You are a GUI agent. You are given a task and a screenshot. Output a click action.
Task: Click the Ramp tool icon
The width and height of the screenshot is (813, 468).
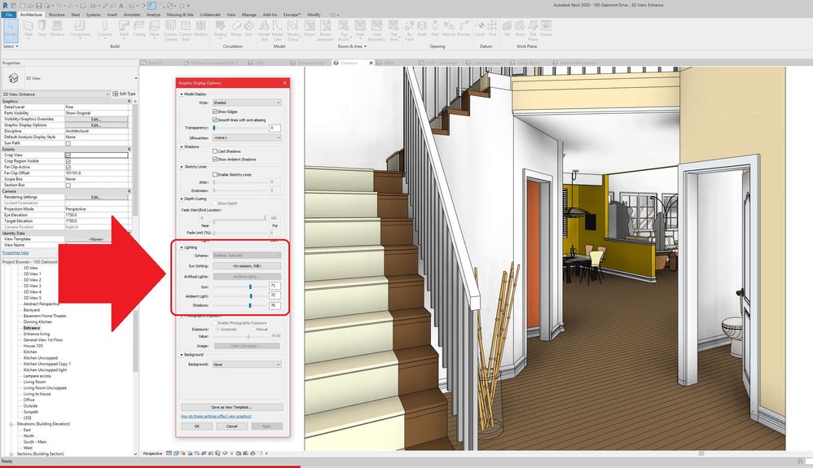236,28
